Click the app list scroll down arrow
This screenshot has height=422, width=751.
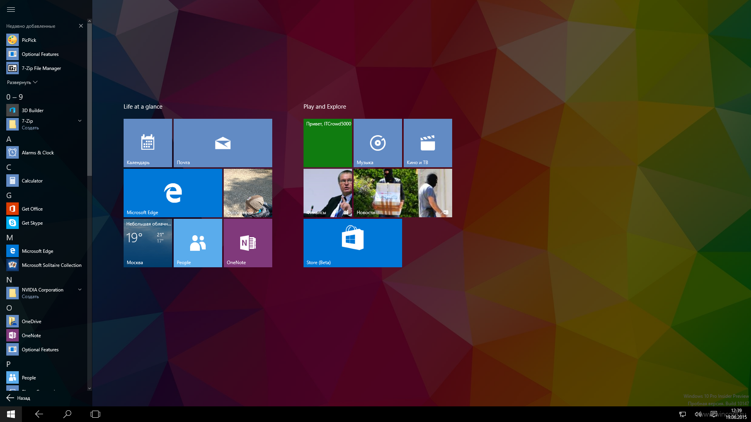90,388
